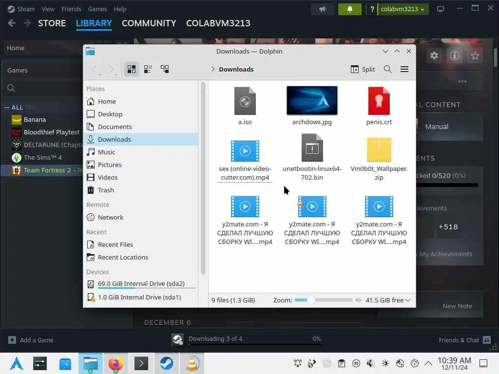Open Music in Places panel
The image size is (499, 374).
pyautogui.click(x=141, y=152)
